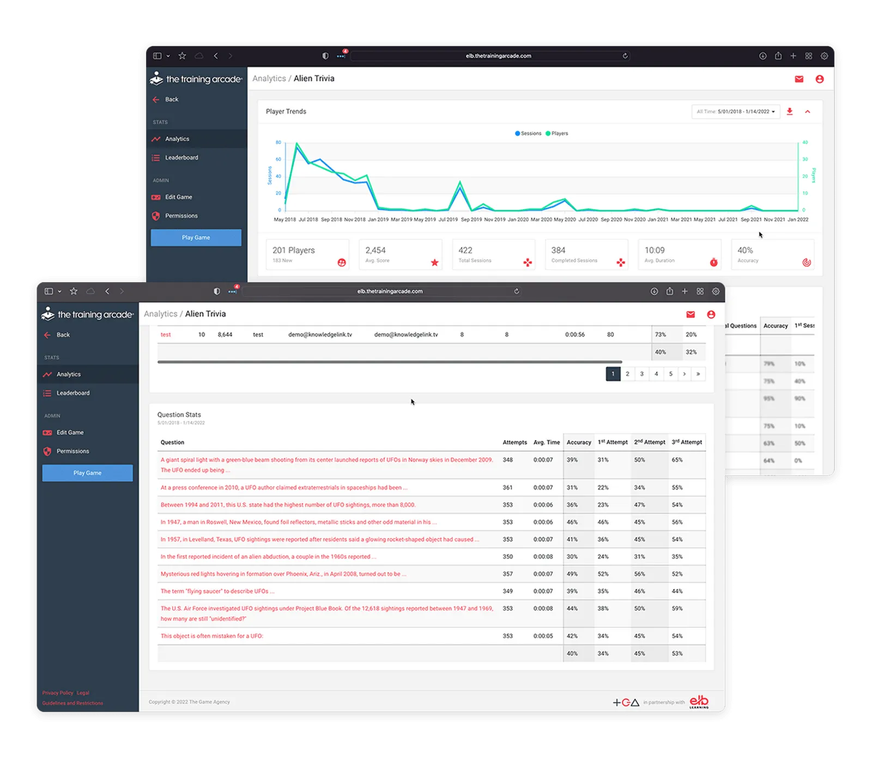Open the user account icon in the front window
The height and width of the screenshot is (758, 872).
[711, 314]
